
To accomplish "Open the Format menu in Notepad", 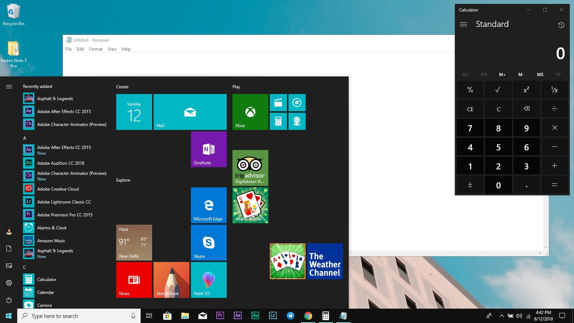I will pyautogui.click(x=95, y=49).
